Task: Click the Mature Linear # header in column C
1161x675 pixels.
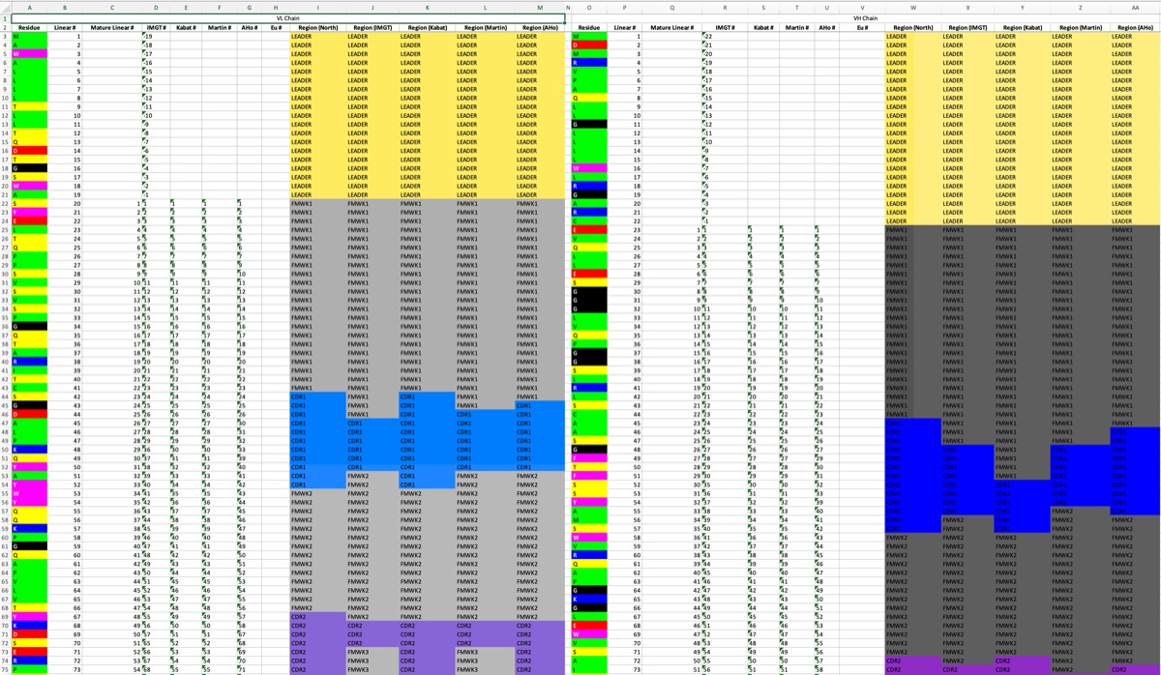Action: pos(112,28)
